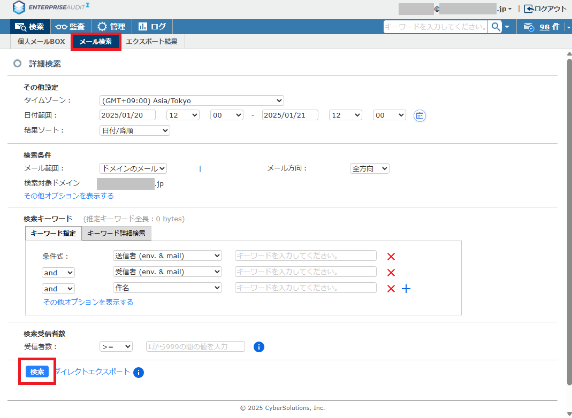Image resolution: width=572 pixels, height=418 pixels.
Task: Open the 送信者 (env. & mail) field dropdown
Action: click(x=167, y=256)
